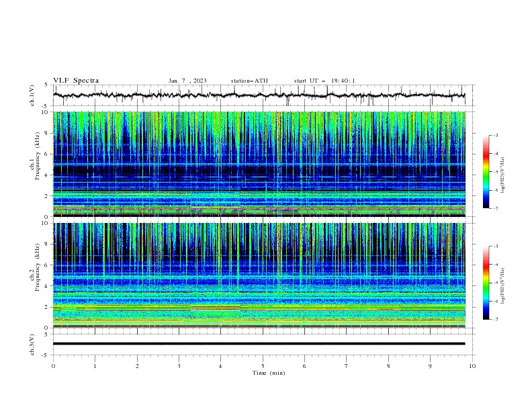Click the ch.1 spectrogram panel
Screen dimensions: 532x411
point(259,164)
